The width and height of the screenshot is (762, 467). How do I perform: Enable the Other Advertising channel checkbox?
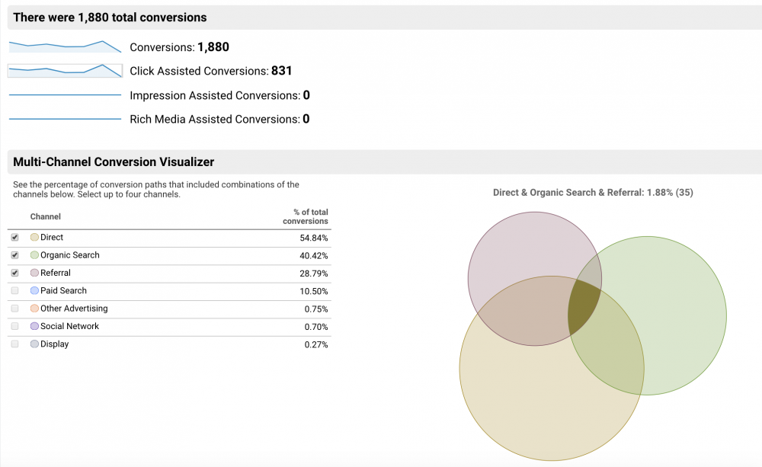(x=15, y=309)
